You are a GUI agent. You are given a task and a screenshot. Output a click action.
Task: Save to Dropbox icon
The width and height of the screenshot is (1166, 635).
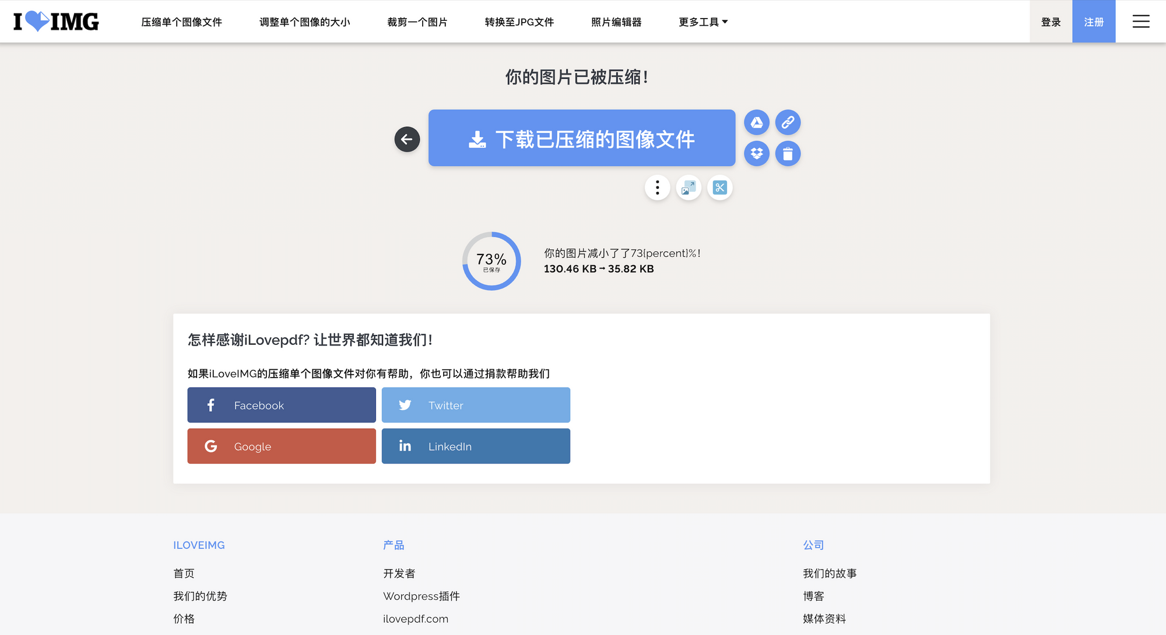point(757,154)
